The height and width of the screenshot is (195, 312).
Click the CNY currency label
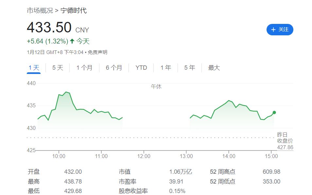tap(82, 30)
